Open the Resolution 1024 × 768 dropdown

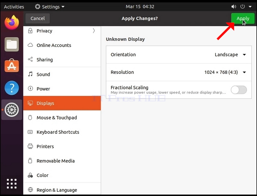click(225, 72)
